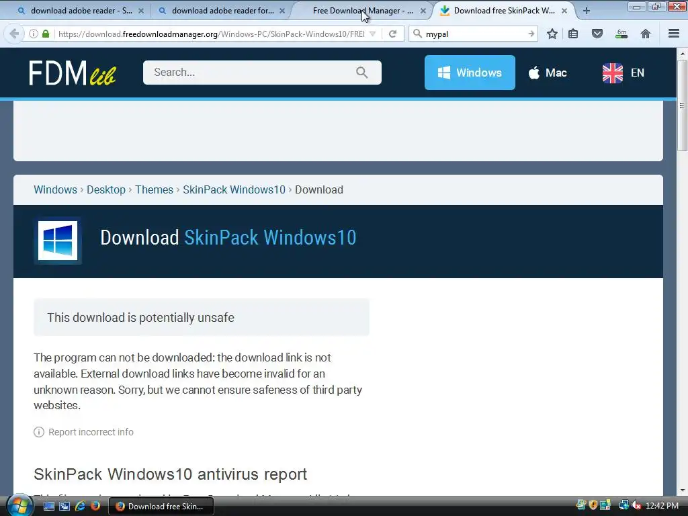Screen dimensions: 688x516
Task: Open the hamburger menu
Action: (x=673, y=34)
